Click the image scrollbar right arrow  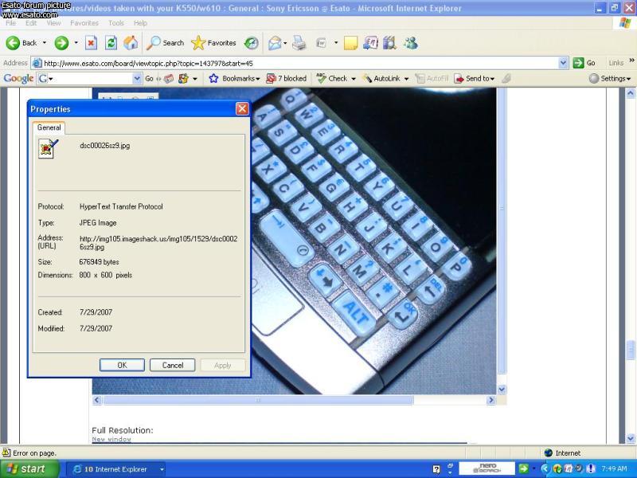pos(490,400)
